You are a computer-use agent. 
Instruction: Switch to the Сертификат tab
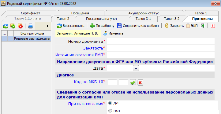point(31,13)
